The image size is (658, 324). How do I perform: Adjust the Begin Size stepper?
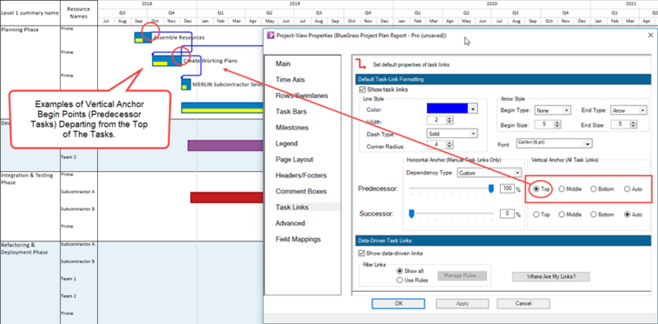(x=558, y=125)
